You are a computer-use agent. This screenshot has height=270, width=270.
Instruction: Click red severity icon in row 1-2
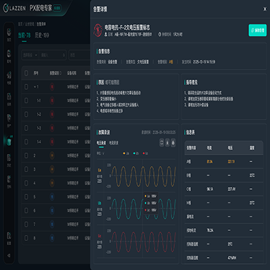coord(52,114)
